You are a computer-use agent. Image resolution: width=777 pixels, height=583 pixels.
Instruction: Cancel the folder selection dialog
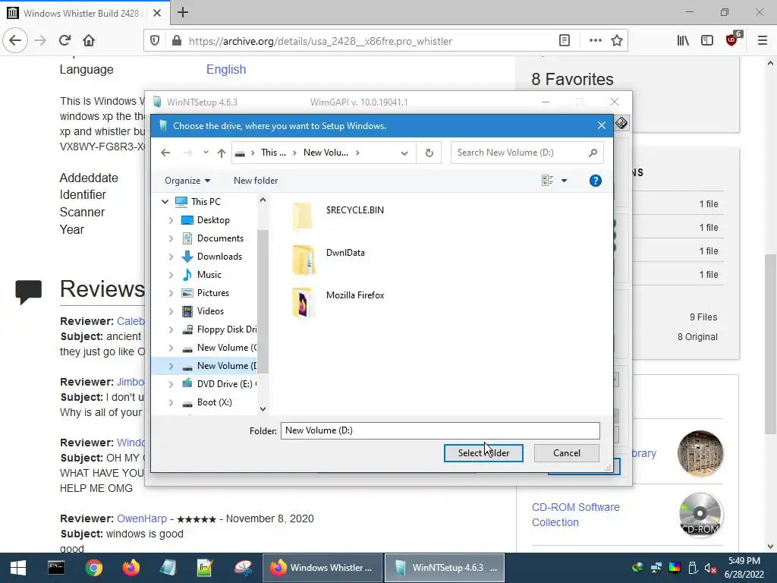click(x=566, y=452)
